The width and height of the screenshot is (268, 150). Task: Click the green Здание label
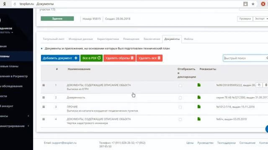click(x=57, y=18)
